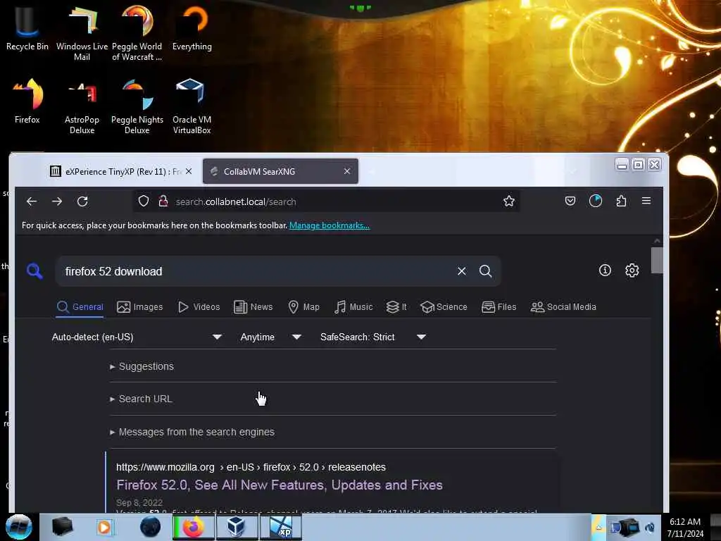Open the tracking protection shield icon
The height and width of the screenshot is (541, 721).
tap(144, 201)
